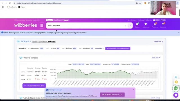Screen dimensions: 180x101
Task: Click Приоритеты складов в регионах button
Action: point(118,49)
